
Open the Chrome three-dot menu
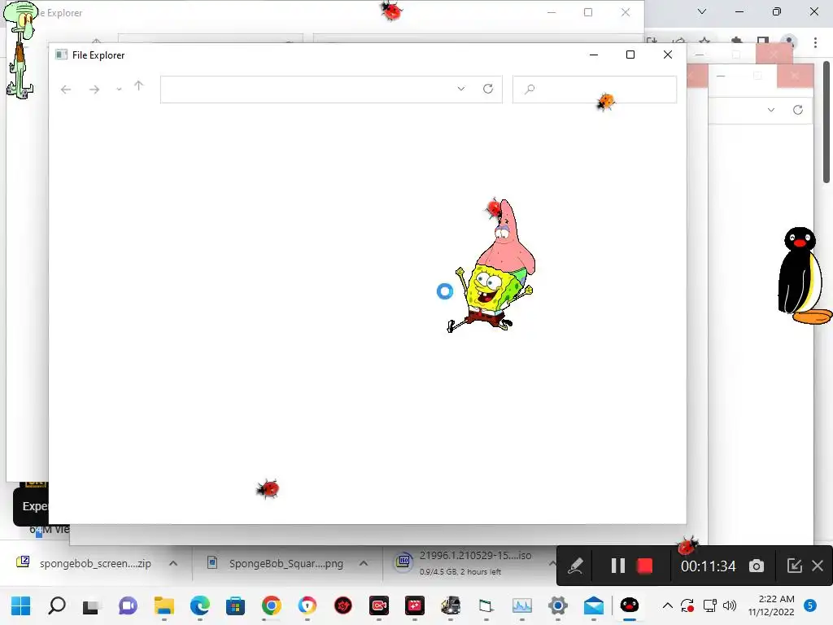click(x=815, y=42)
